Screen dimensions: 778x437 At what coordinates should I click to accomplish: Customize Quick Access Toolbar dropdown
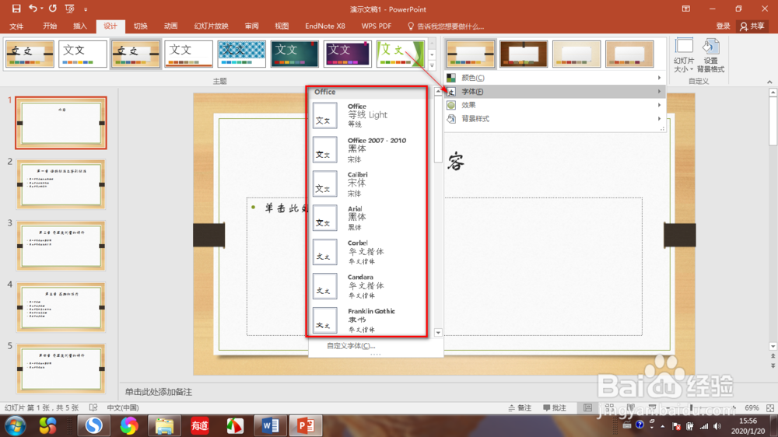(x=86, y=9)
